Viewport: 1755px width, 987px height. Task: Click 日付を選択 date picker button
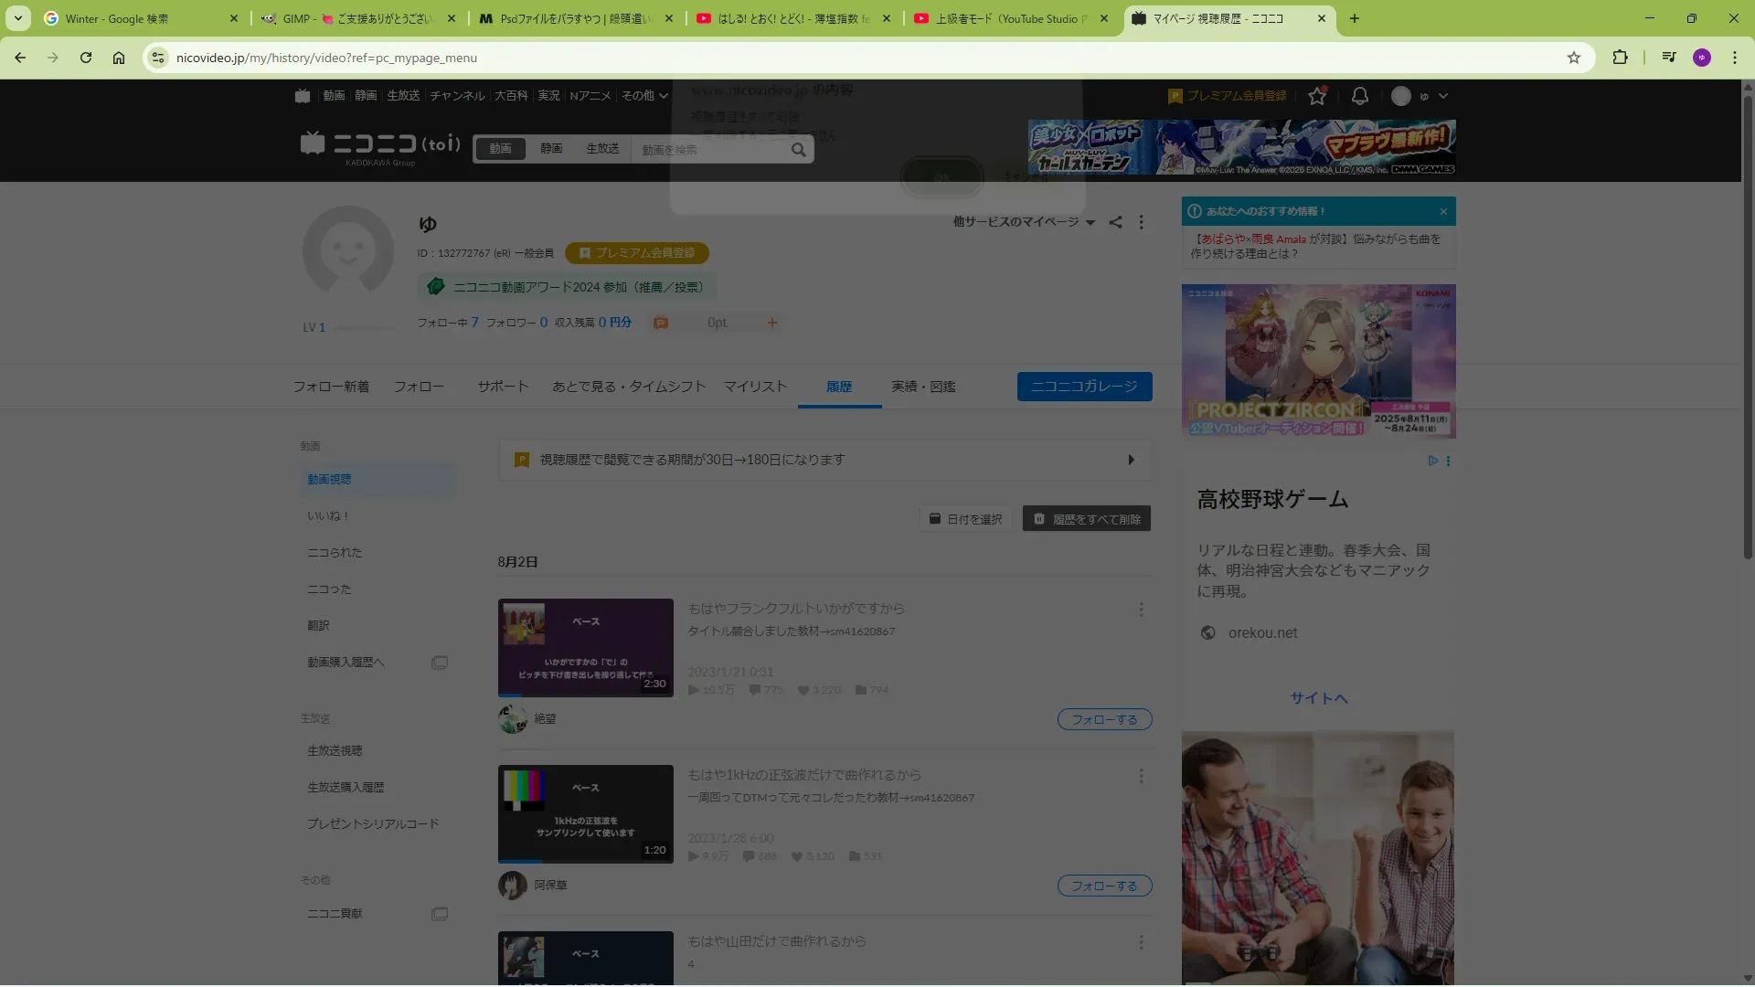point(965,519)
